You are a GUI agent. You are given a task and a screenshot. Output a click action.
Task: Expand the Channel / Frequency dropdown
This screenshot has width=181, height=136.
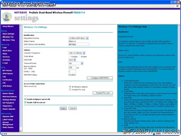[x=77, y=53]
